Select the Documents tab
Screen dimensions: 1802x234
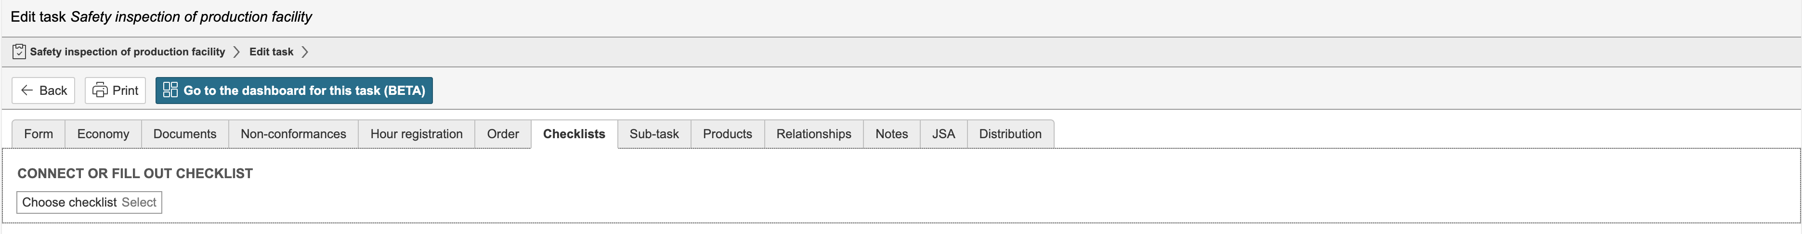tap(184, 134)
